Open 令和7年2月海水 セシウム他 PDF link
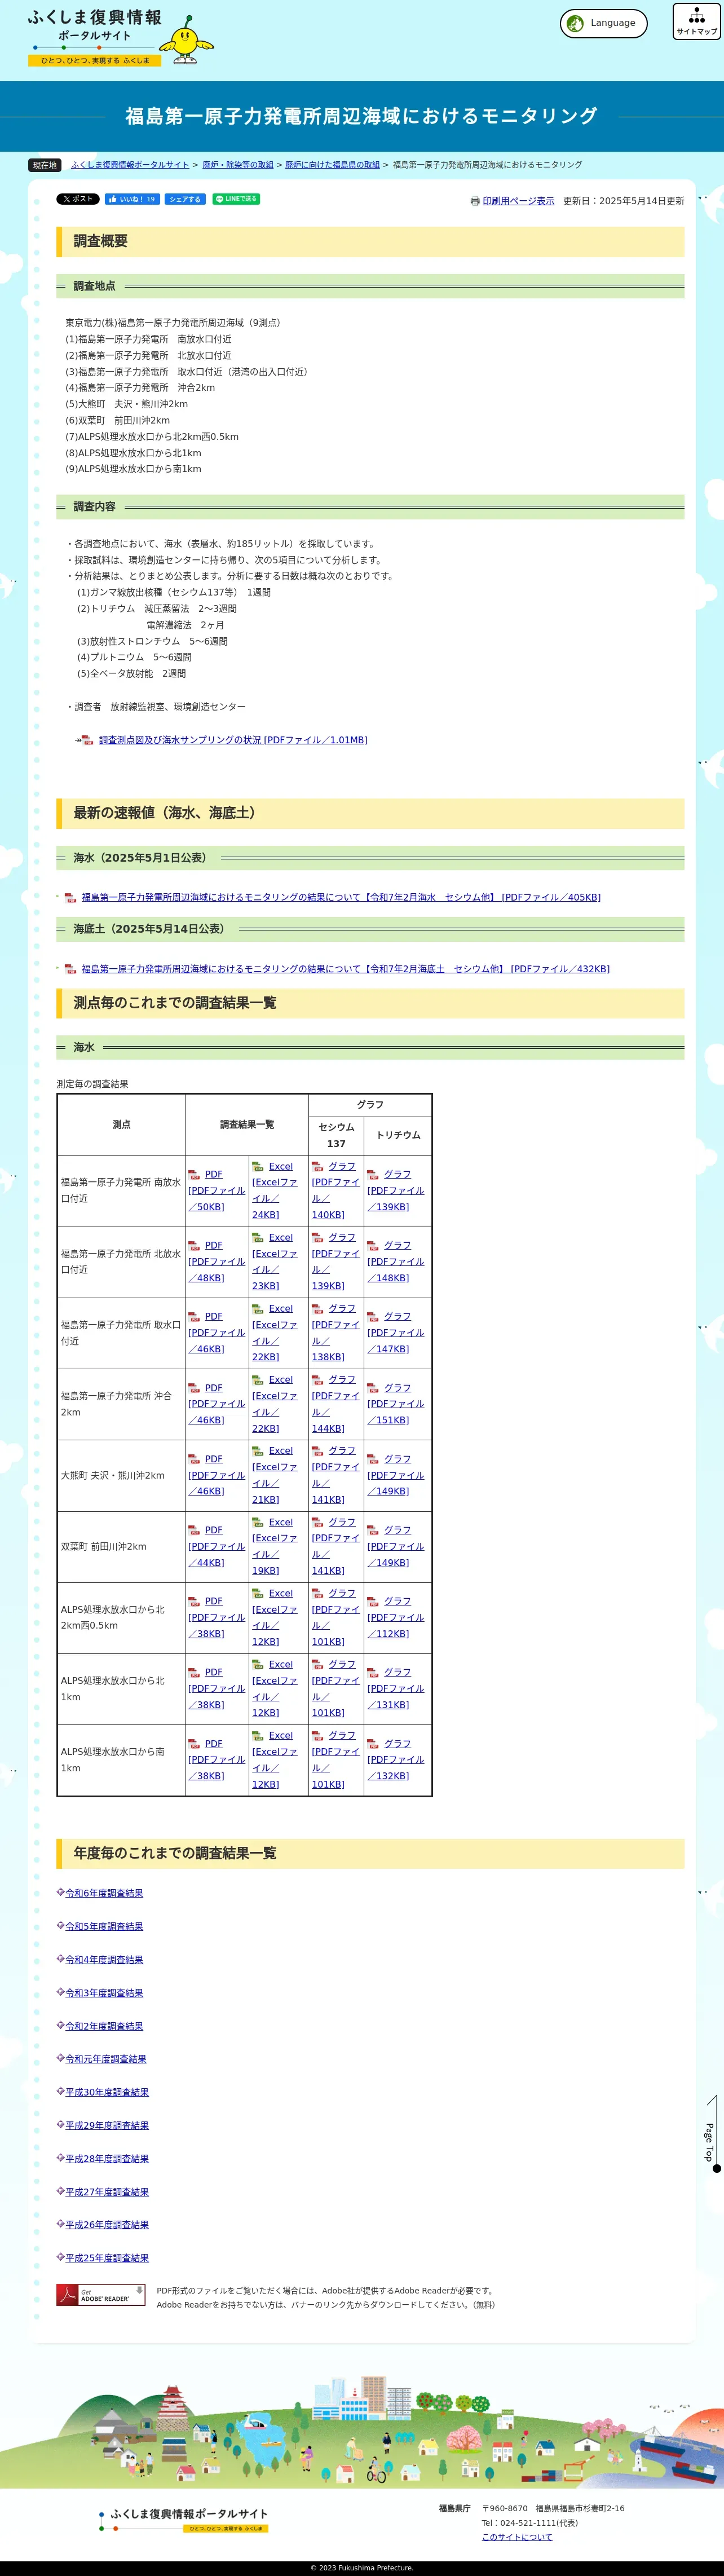 pos(341,898)
